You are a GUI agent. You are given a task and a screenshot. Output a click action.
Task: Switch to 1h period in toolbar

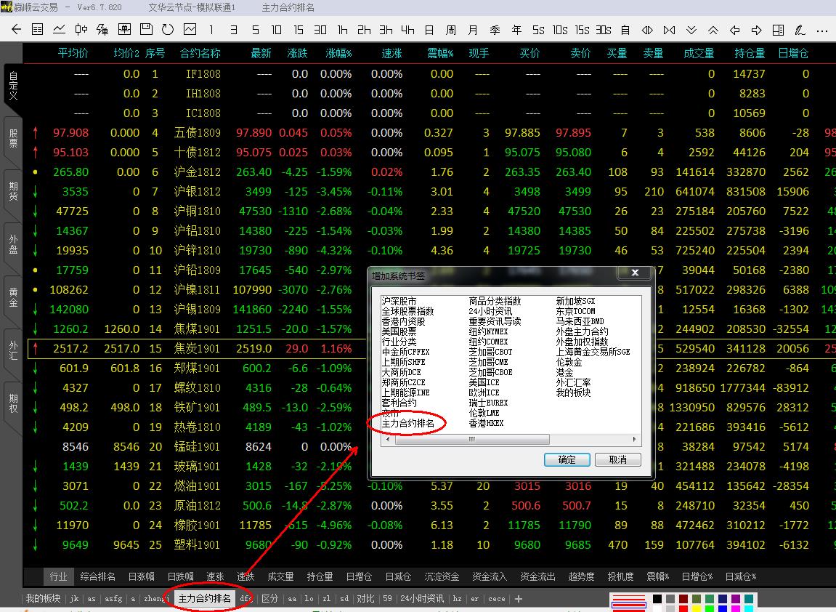click(342, 30)
